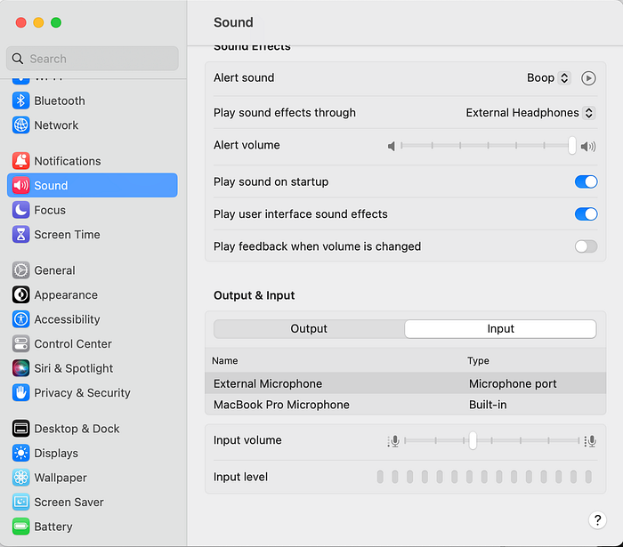The height and width of the screenshot is (547, 623).
Task: Open Siri & Spotlight icon
Action: click(20, 368)
